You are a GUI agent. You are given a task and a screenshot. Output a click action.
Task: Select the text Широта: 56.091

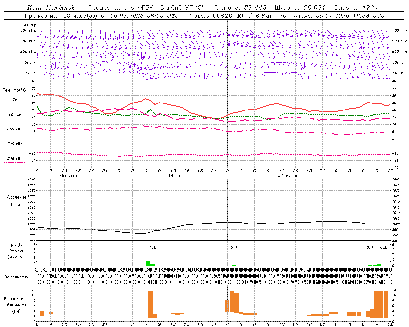point(300,8)
